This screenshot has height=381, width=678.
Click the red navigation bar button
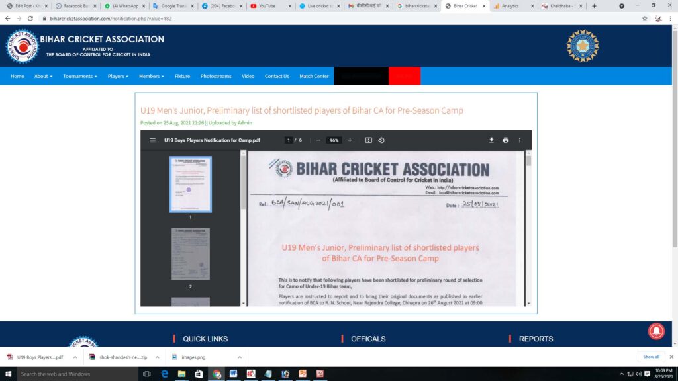pyautogui.click(x=405, y=76)
